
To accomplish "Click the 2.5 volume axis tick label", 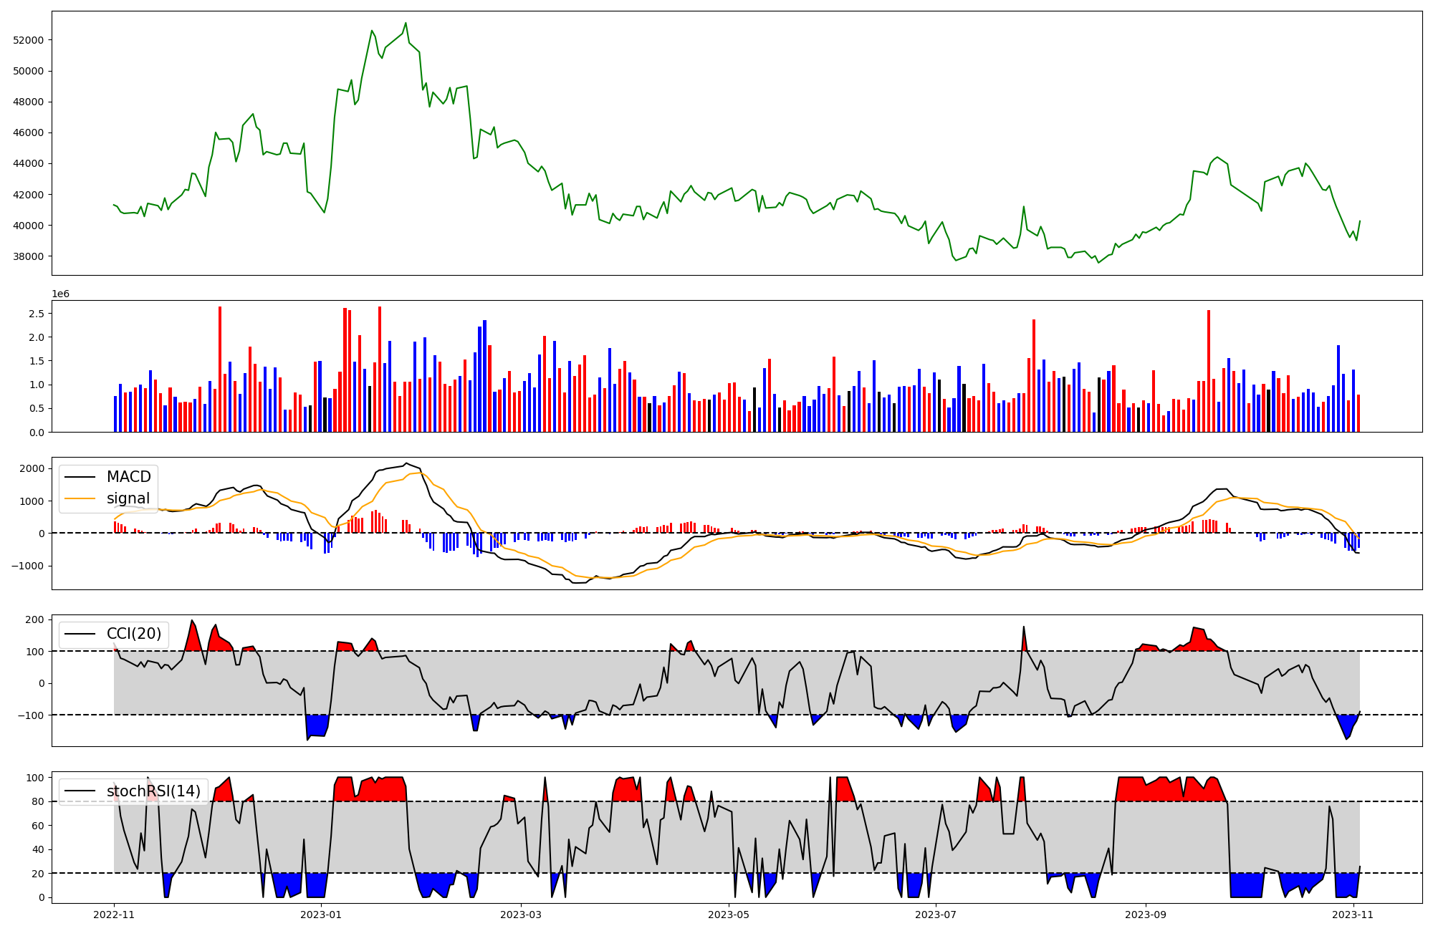I will pyautogui.click(x=37, y=314).
